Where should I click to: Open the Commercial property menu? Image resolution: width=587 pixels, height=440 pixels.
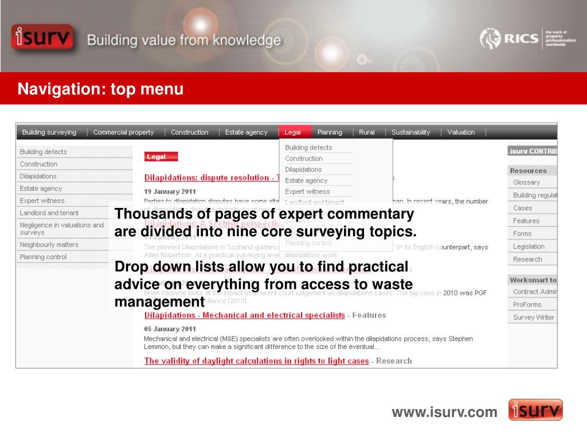124,132
